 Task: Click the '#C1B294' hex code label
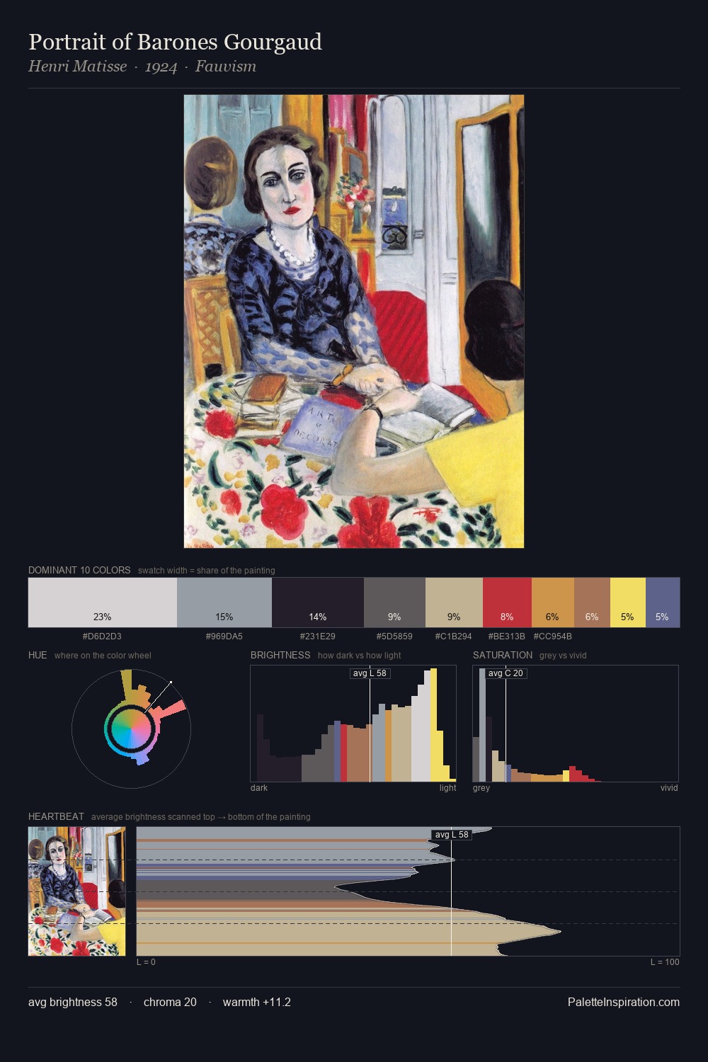click(x=454, y=636)
